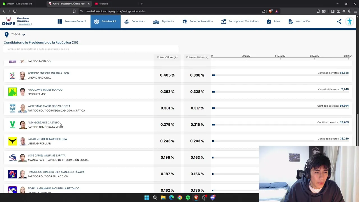Click Integridad Democrática party logo
The image size is (359, 202).
pyautogui.click(x=12, y=108)
